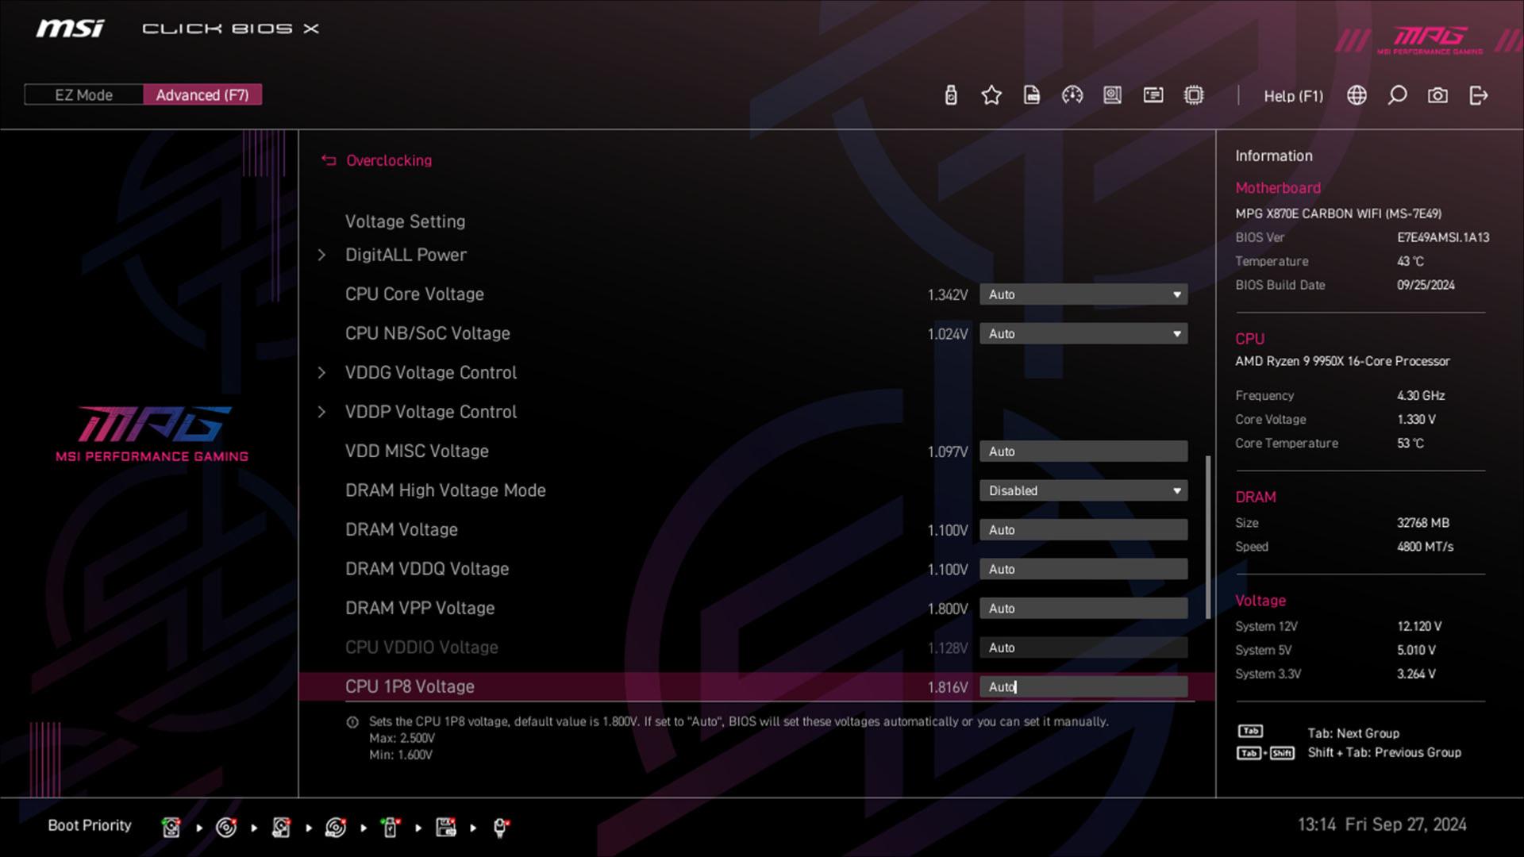Click the CPU 1P8 Voltage input field
Screen dimensions: 1524x857
(x=1083, y=687)
